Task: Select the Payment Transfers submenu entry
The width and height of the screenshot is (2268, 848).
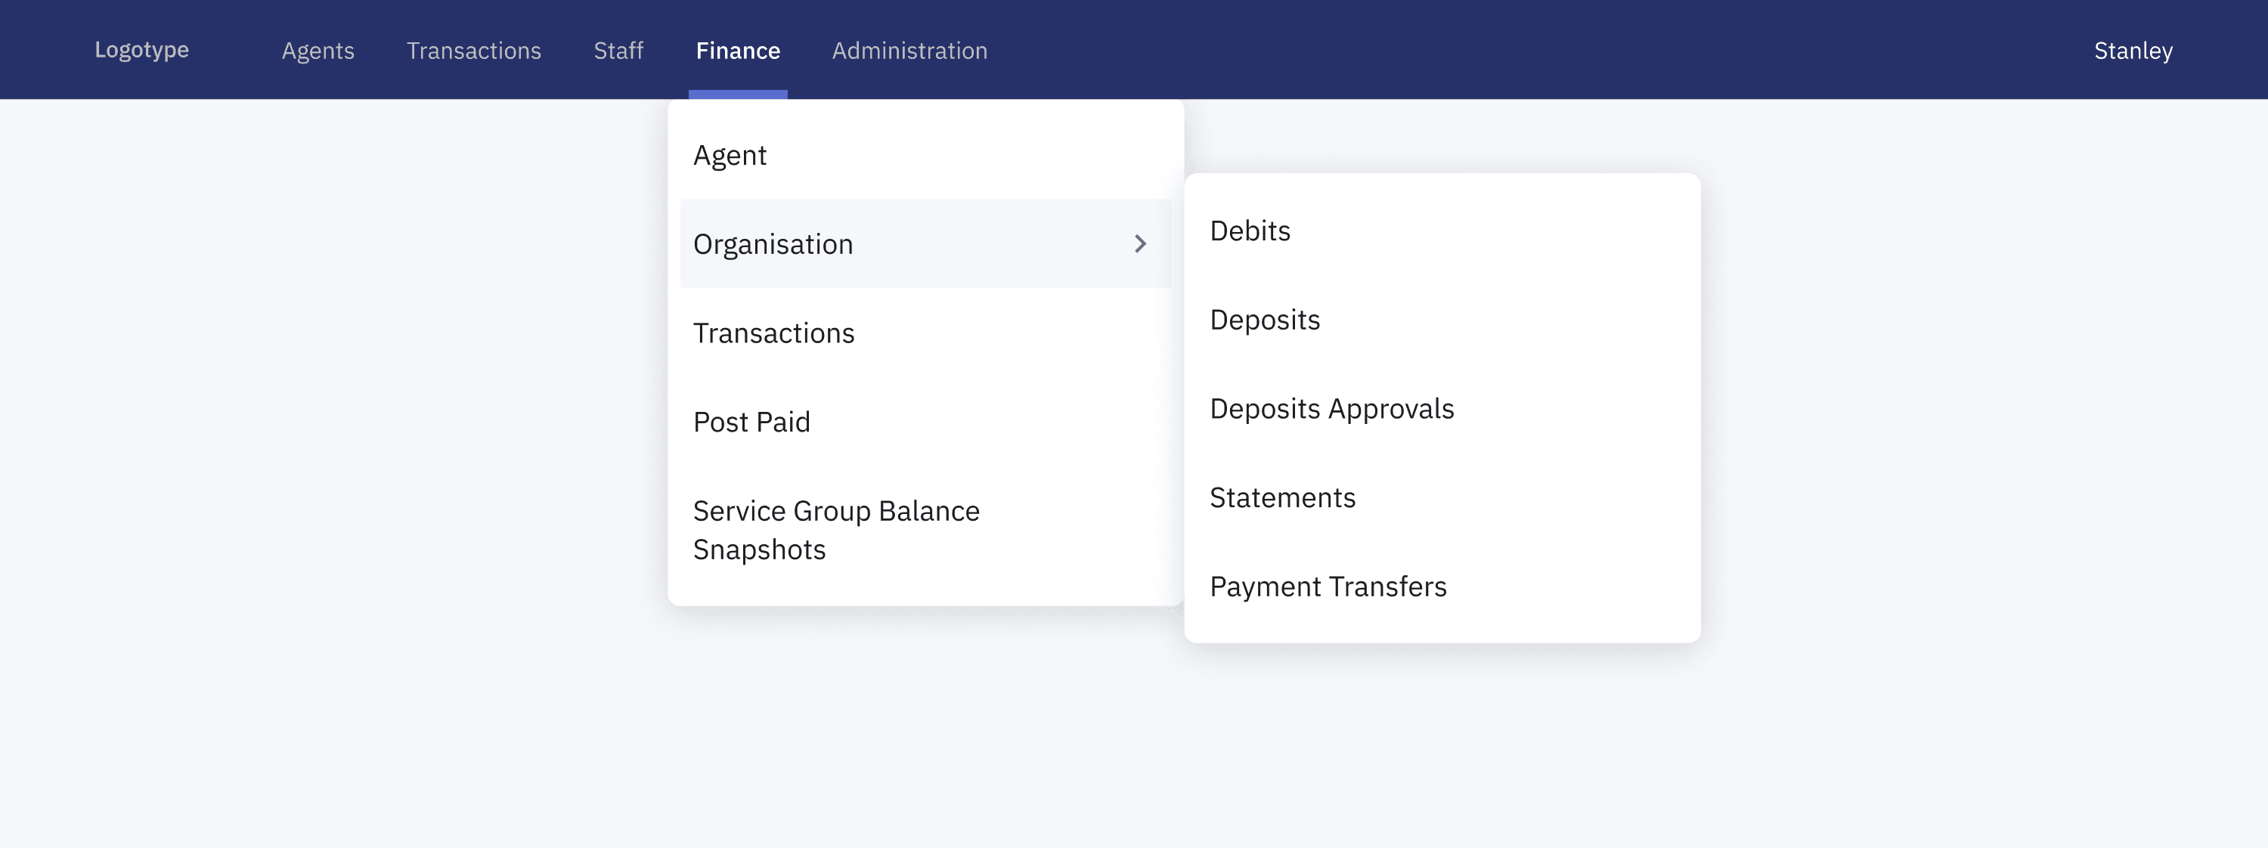Action: point(1328,586)
